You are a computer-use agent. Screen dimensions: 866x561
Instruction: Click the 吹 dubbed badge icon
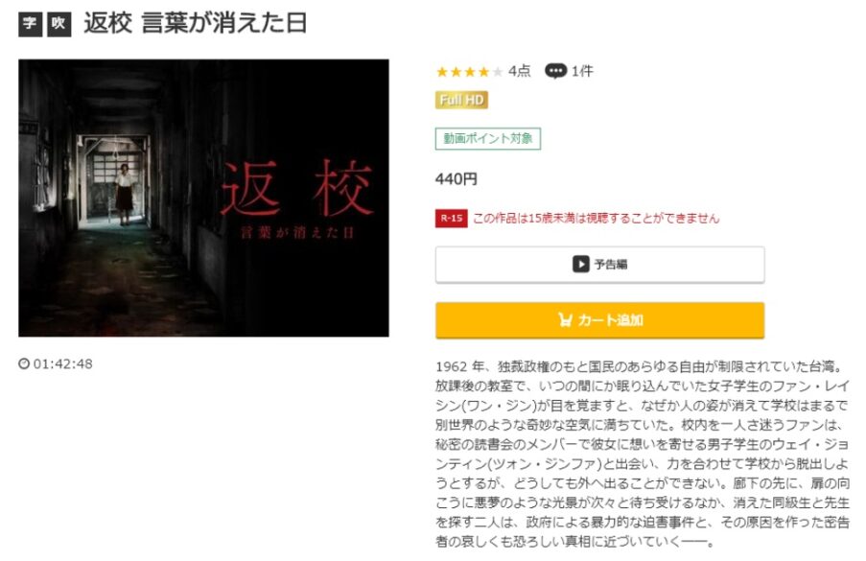tap(59, 24)
